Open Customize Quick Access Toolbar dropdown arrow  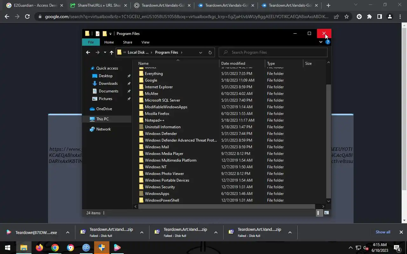coord(110,34)
